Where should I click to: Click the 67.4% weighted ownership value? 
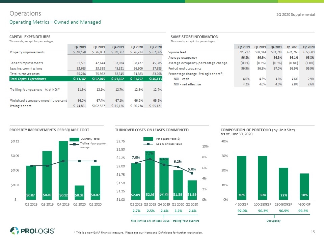[101, 101]
